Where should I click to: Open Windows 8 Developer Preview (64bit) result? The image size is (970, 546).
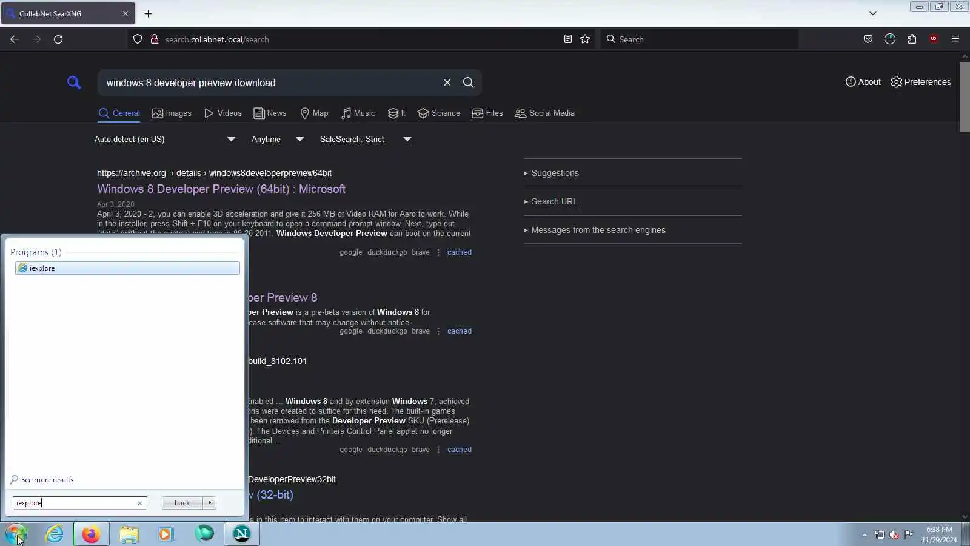click(221, 189)
